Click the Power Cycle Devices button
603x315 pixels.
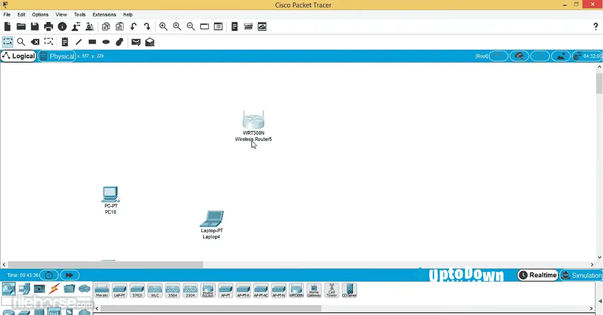[49, 275]
